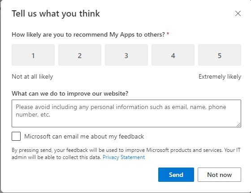
Task: Choose rating 2 on the likelihood scale
Action: [x=80, y=55]
